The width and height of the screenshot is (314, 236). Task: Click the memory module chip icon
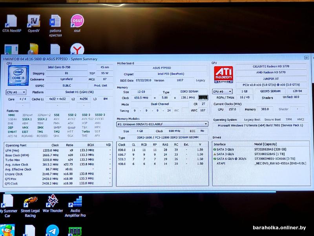[203, 97]
